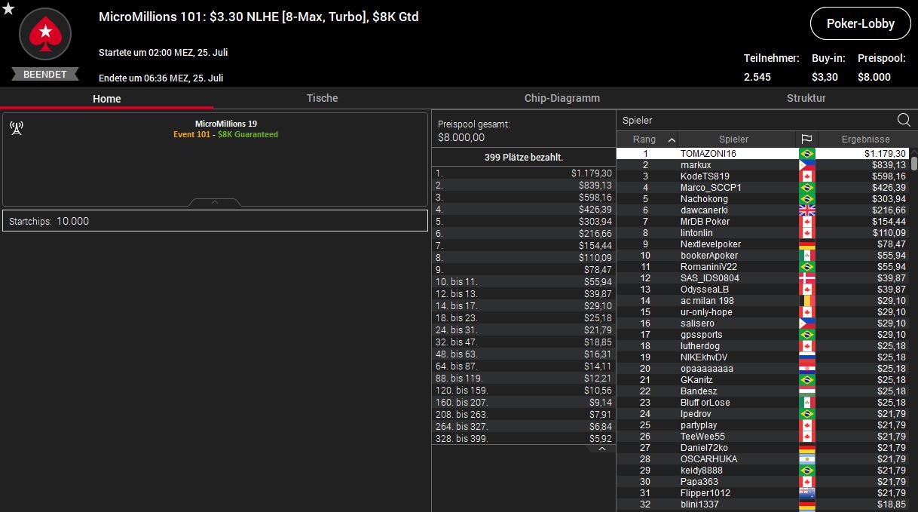918x512 pixels.
Task: Select player name blini1337
Action: click(699, 504)
